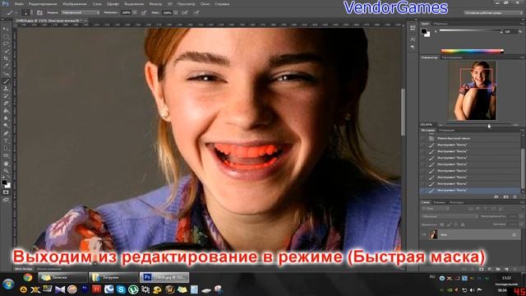Image resolution: width=526 pixels, height=296 pixels.
Task: Open the collapsed Character panel icon
Action: coord(413,39)
